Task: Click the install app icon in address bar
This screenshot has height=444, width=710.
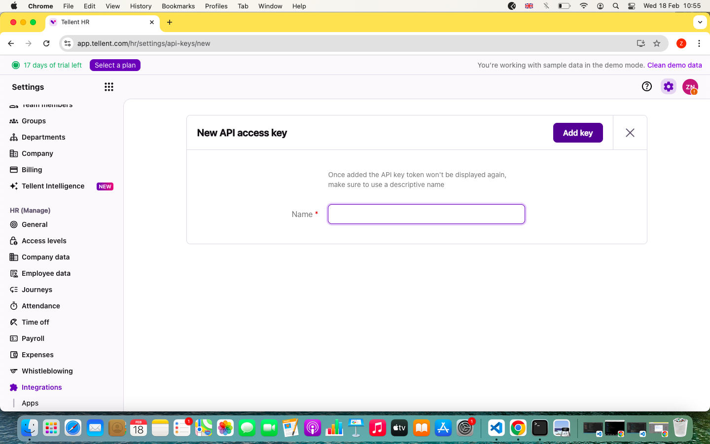Action: coord(641,43)
